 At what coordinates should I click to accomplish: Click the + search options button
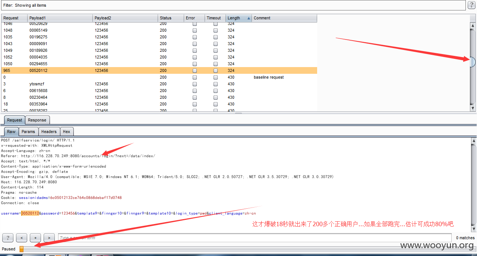coord(35,238)
